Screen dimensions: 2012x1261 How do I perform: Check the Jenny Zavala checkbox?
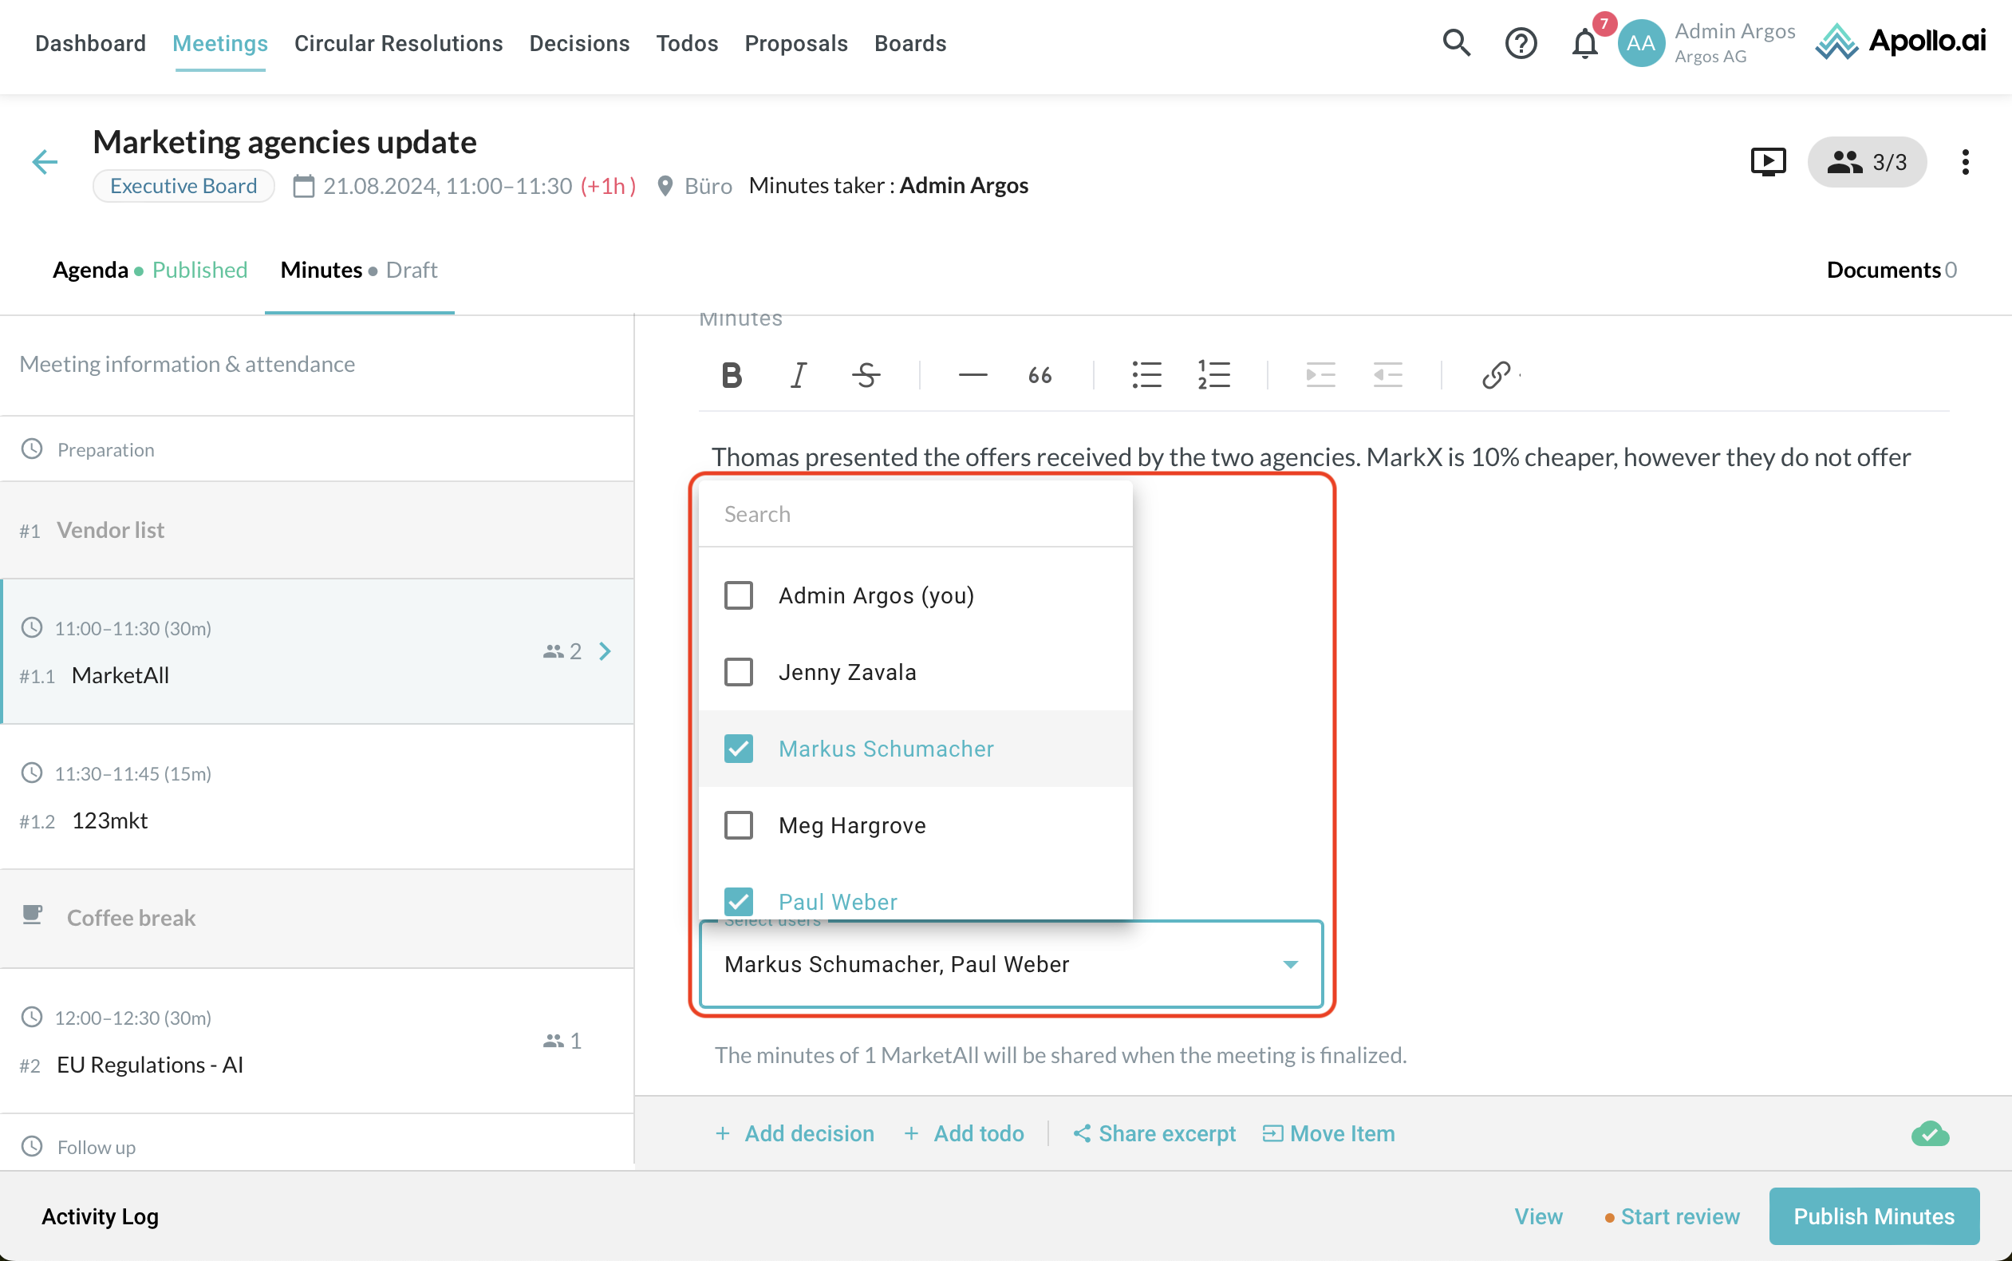[x=739, y=672]
